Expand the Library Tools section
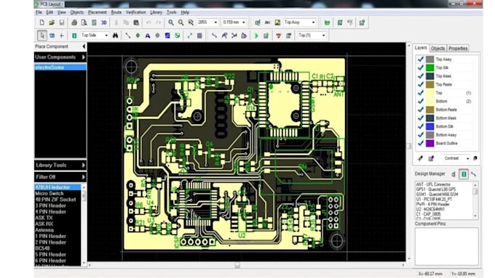The width and height of the screenshot is (495, 278). [60, 165]
